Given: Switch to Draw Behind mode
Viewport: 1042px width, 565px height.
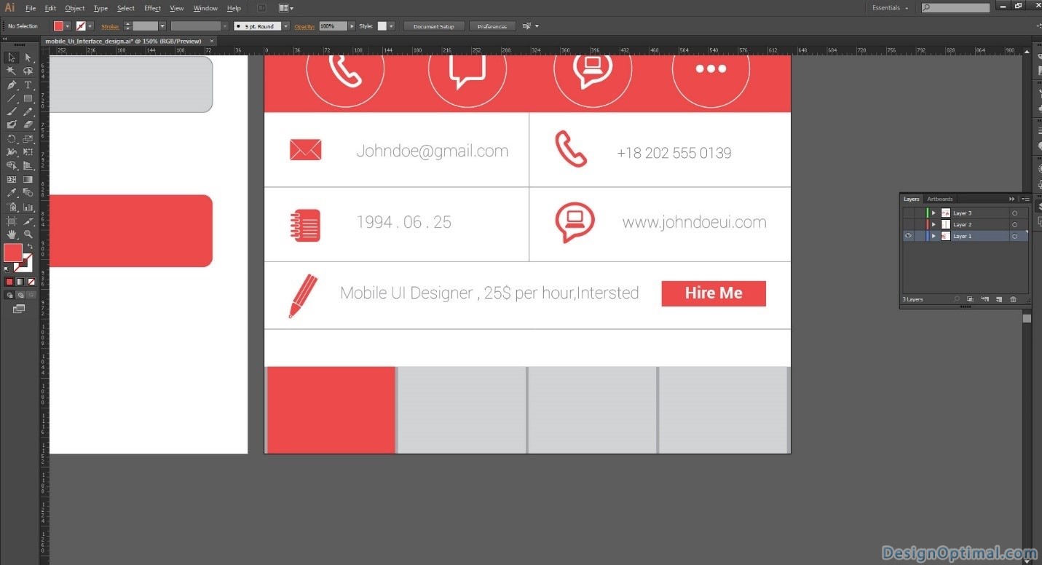Looking at the screenshot, I should (x=20, y=295).
